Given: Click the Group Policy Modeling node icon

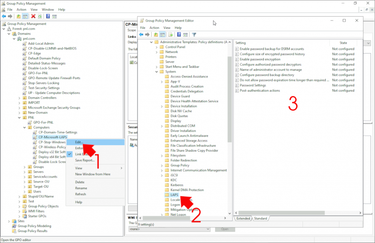Looking at the screenshot, I should pyautogui.click(x=14, y=226).
